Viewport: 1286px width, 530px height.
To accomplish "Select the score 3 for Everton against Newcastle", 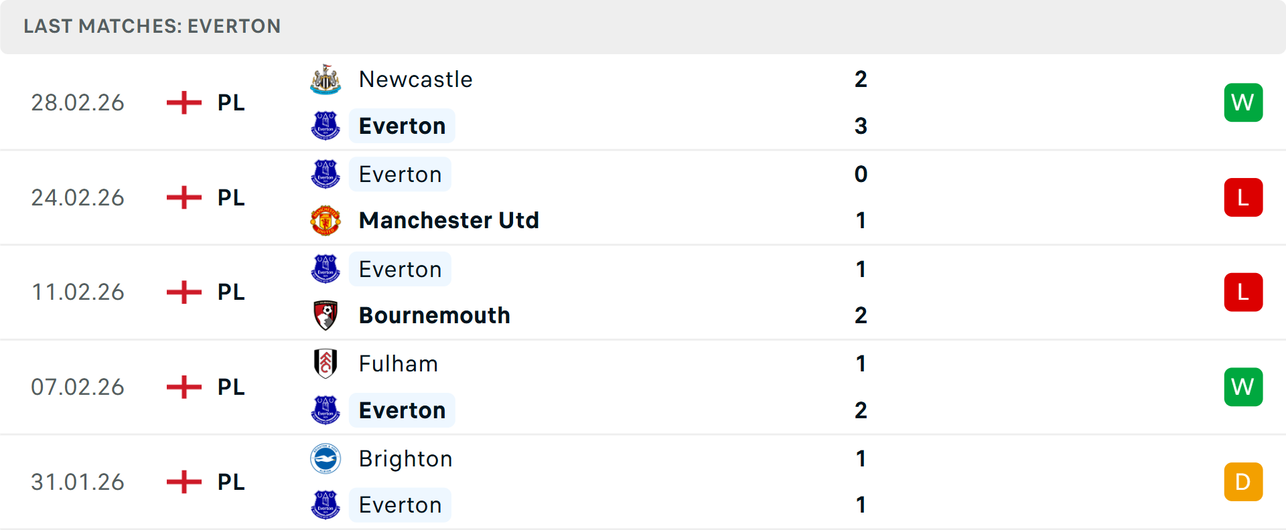I will pos(861,125).
